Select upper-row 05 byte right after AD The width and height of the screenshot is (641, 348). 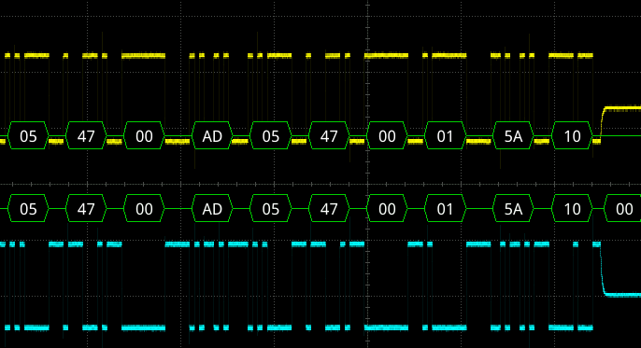(271, 136)
